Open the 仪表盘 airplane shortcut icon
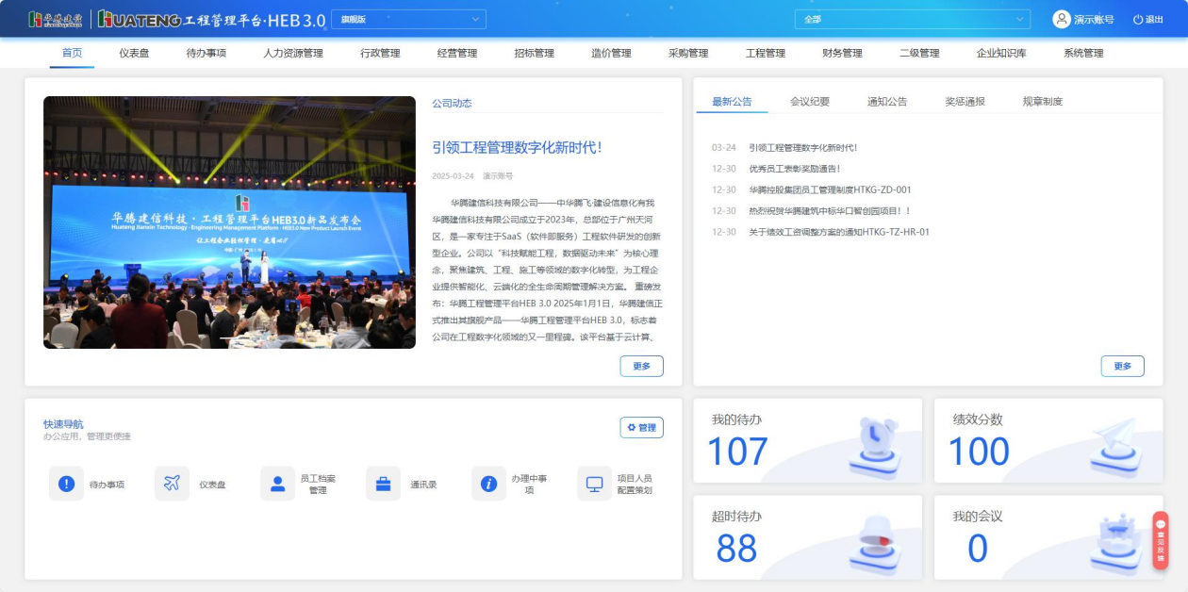The height and width of the screenshot is (592, 1188). 172,484
